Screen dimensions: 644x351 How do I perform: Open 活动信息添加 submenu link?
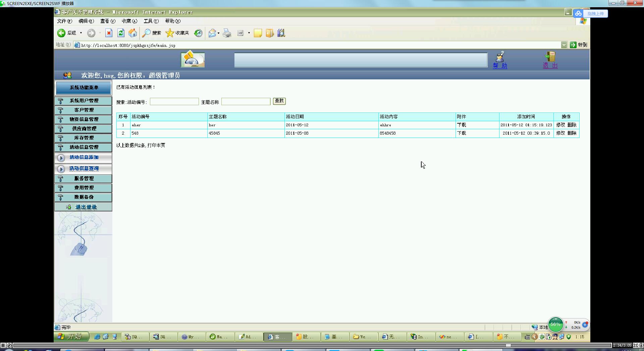pyautogui.click(x=84, y=157)
